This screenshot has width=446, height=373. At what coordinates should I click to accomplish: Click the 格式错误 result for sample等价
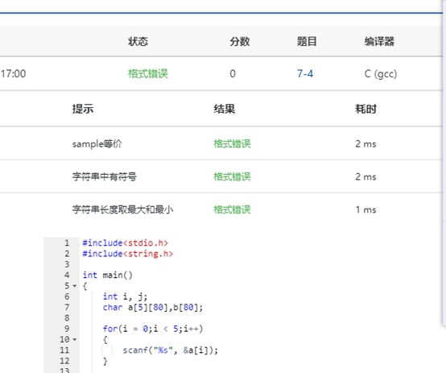click(232, 143)
